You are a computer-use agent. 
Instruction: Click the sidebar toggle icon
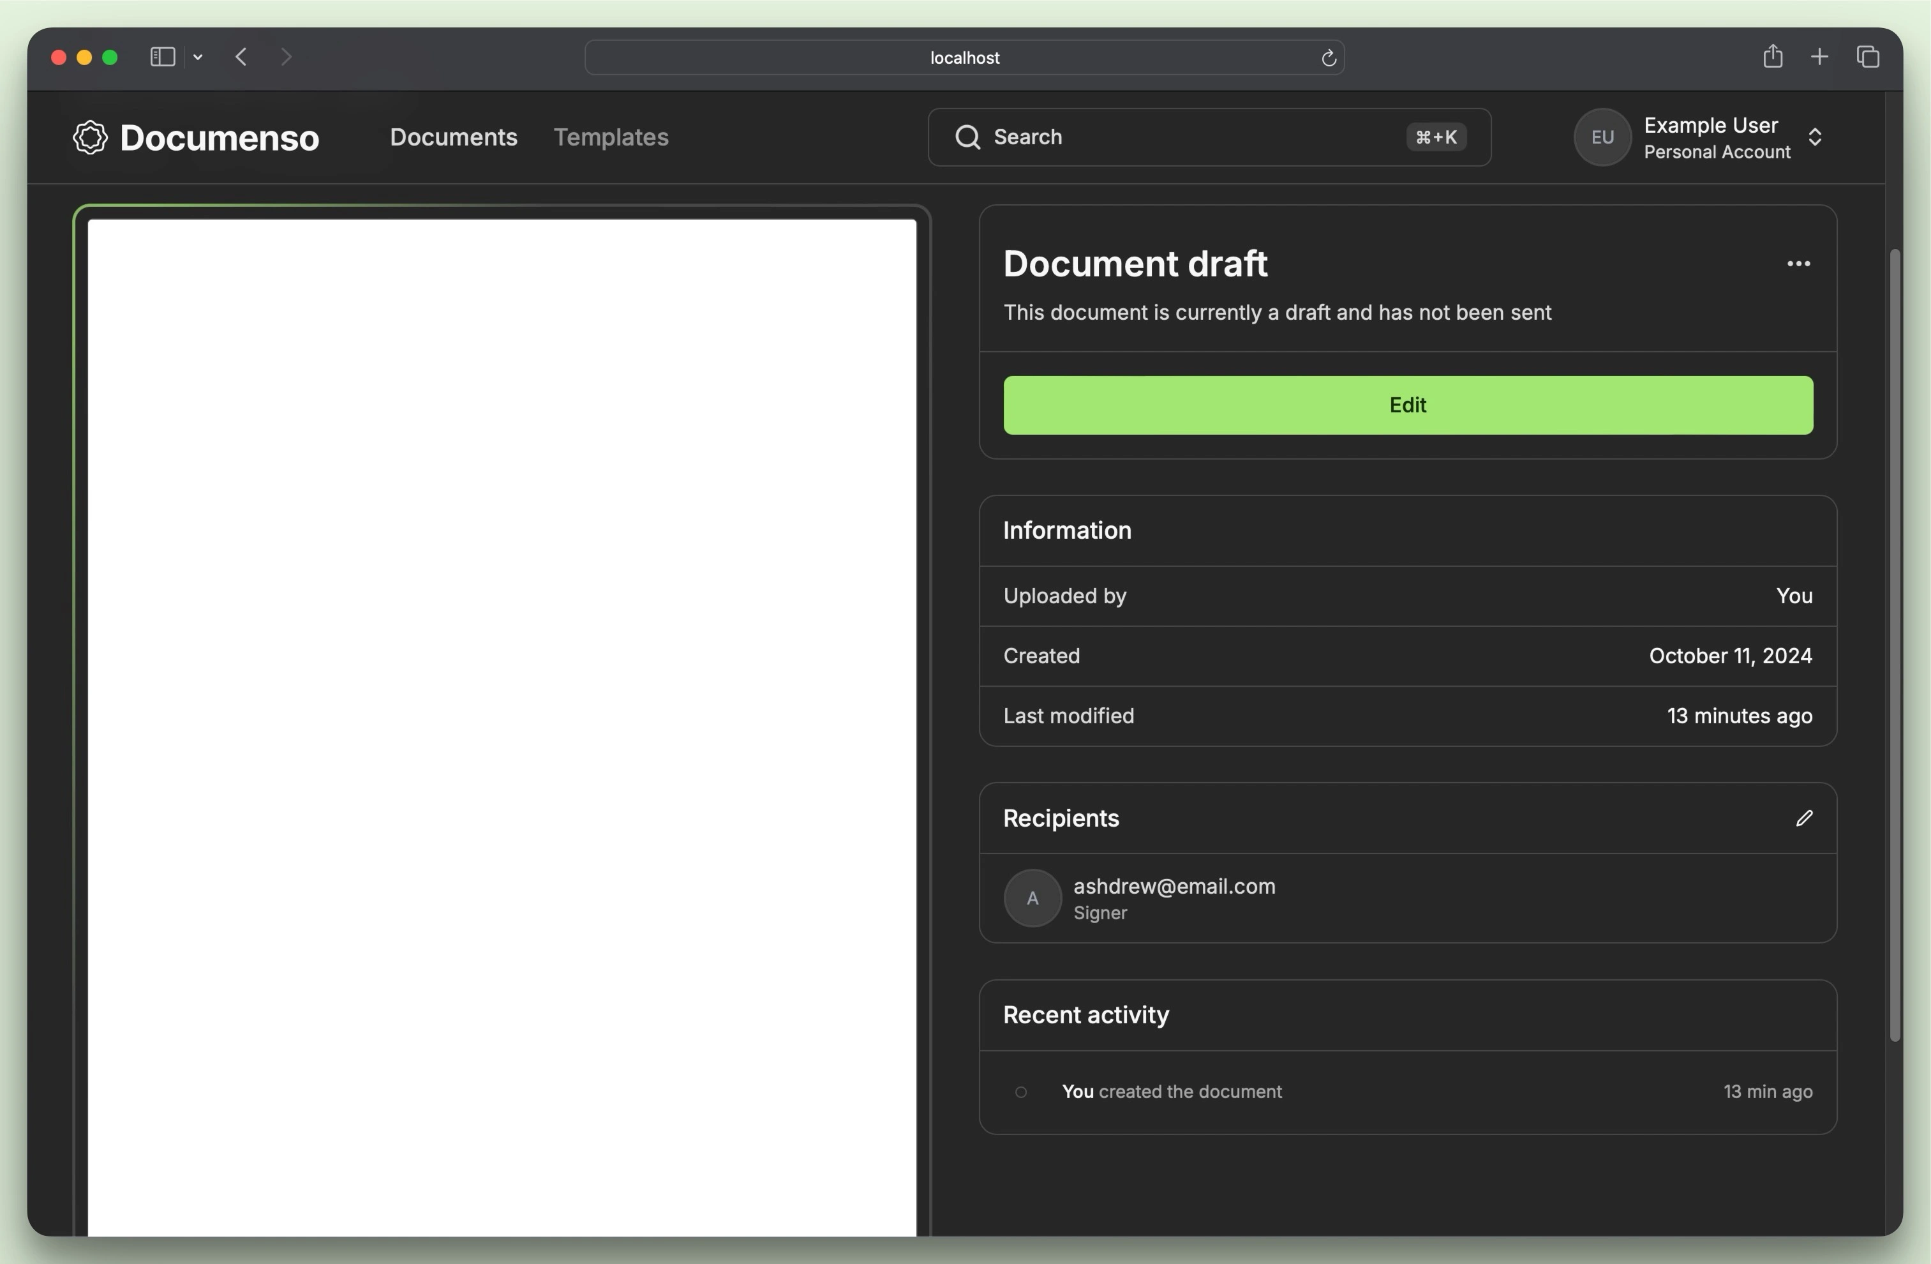[x=161, y=56]
